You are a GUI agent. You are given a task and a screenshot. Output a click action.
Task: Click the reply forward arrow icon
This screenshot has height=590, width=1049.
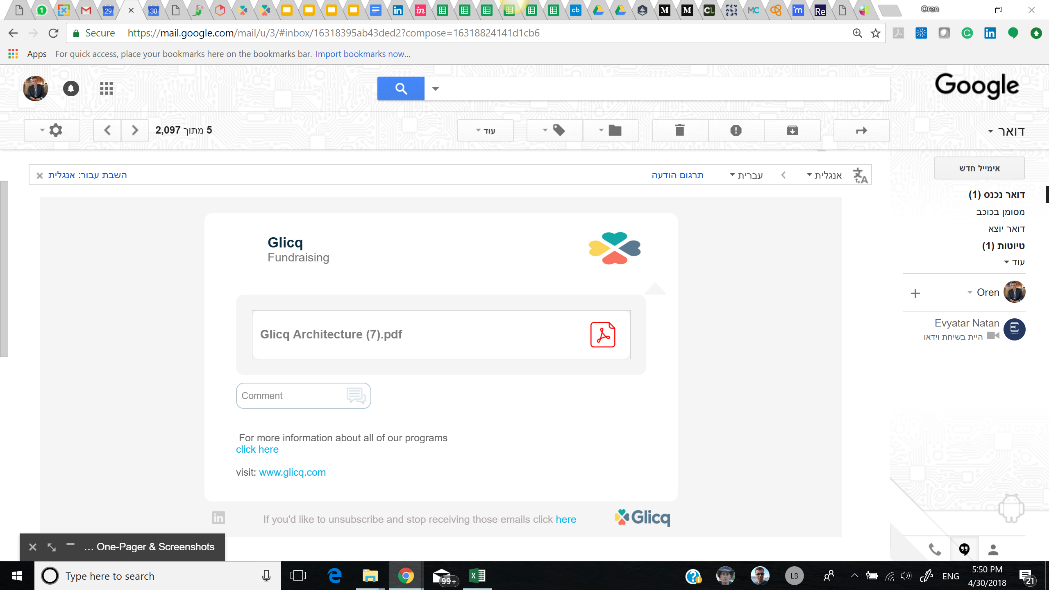(x=861, y=131)
